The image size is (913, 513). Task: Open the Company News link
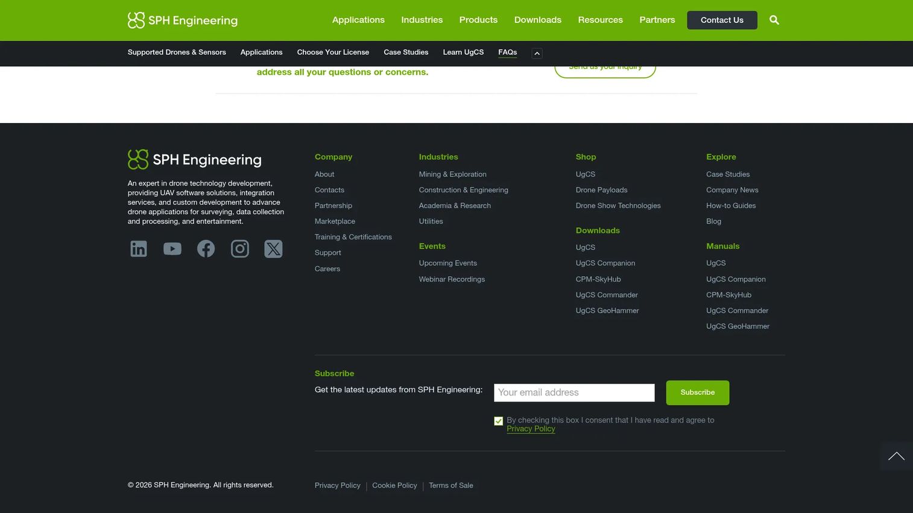732,190
